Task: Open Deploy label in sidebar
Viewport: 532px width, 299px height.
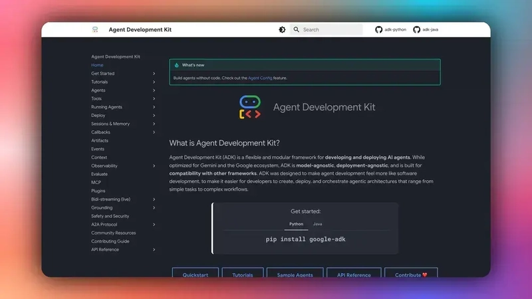Action: [x=98, y=116]
